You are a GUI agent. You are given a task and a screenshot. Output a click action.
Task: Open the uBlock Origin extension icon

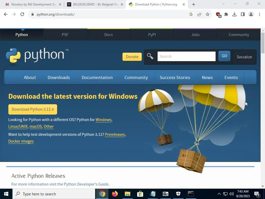pyautogui.click(x=218, y=15)
